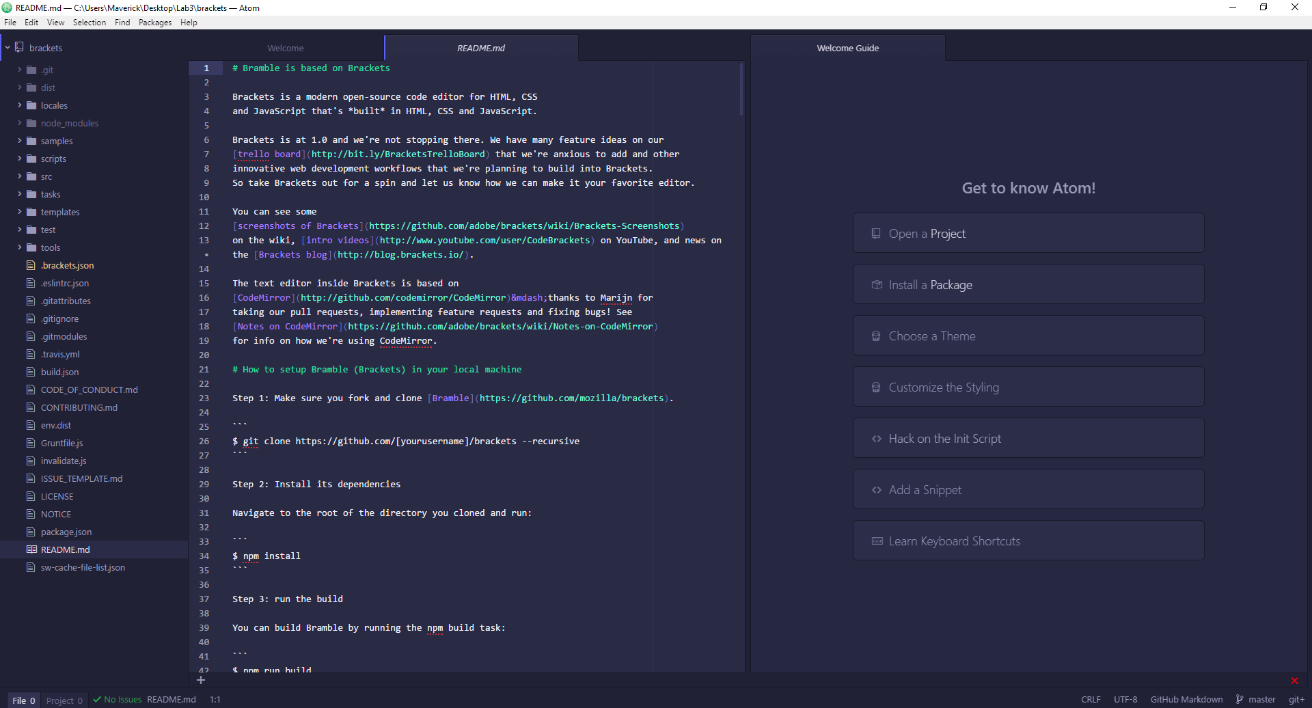Click Choose a Theme button
1312x708 pixels.
1028,336
